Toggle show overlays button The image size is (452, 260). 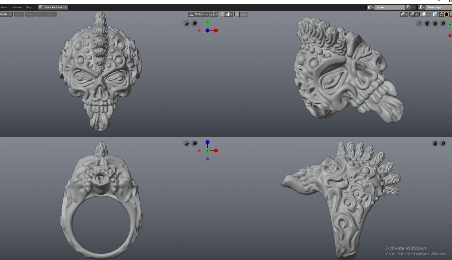pyautogui.click(x=424, y=14)
